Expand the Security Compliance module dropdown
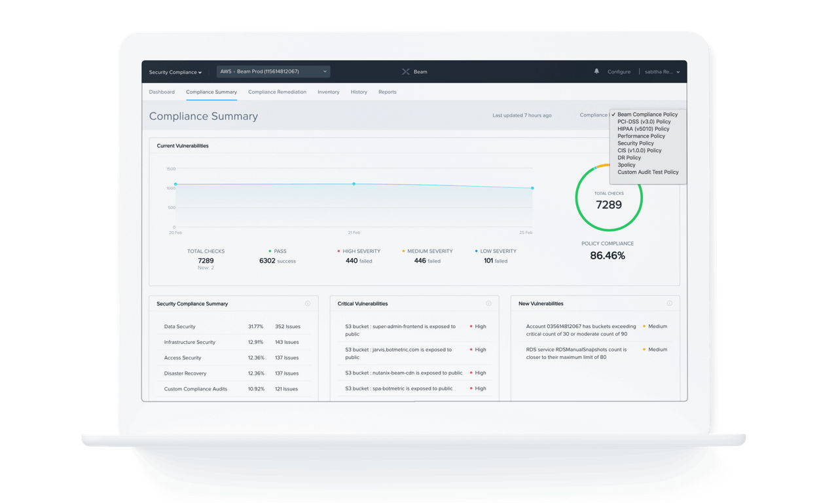 tap(175, 72)
